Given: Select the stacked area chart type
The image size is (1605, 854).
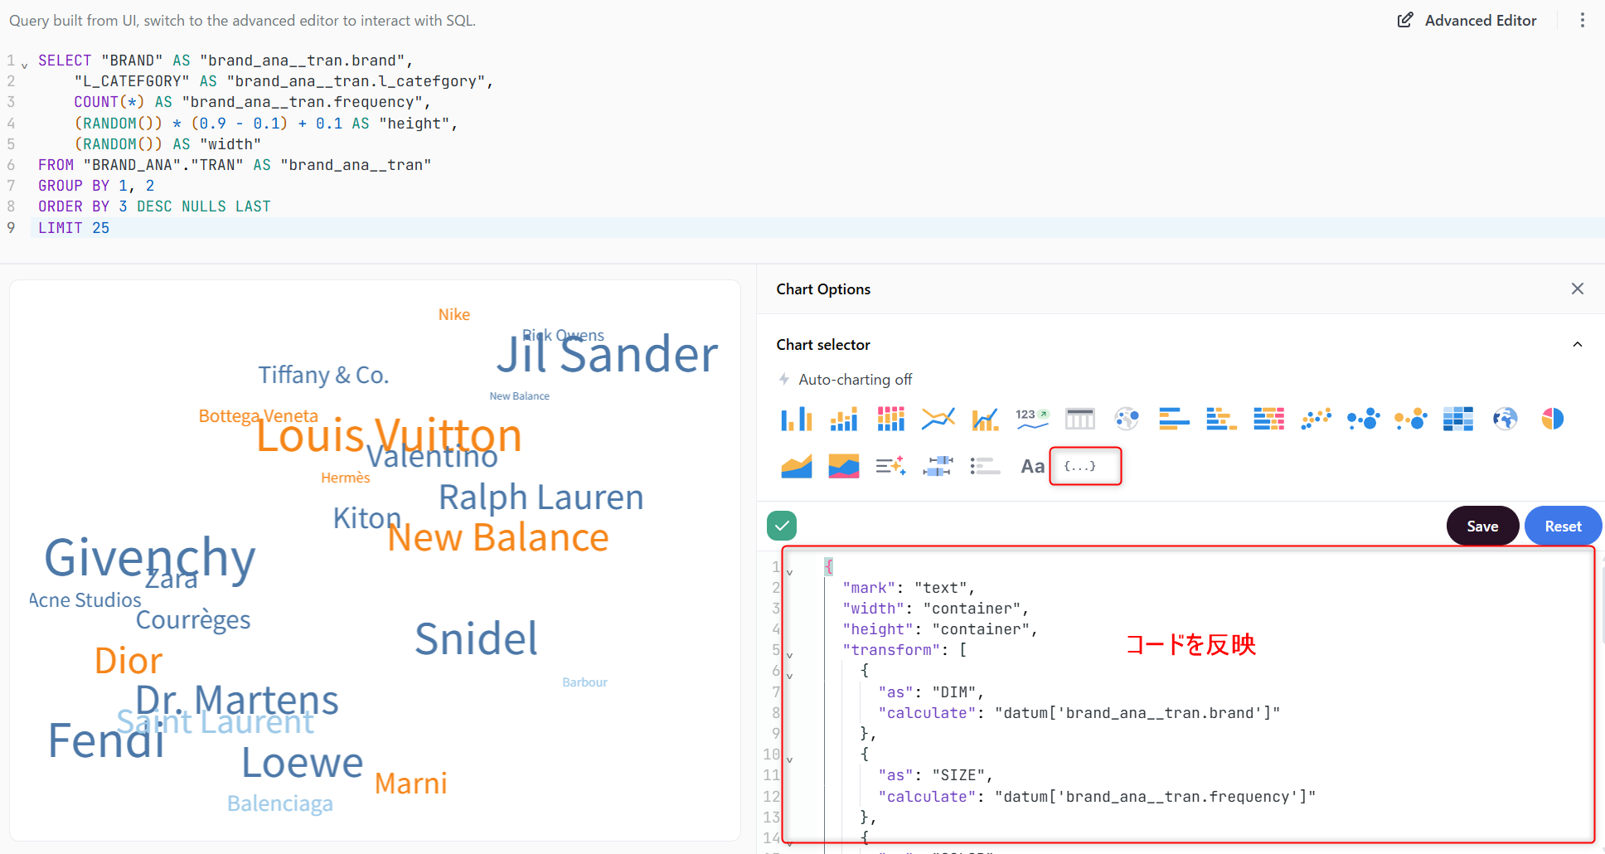Looking at the screenshot, I should (x=844, y=467).
